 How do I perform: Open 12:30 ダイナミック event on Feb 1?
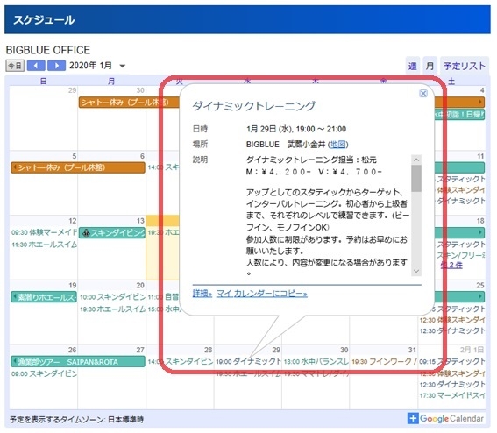tap(452, 385)
